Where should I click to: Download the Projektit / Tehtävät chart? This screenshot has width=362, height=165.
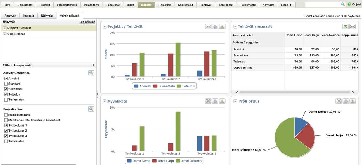[222, 27]
